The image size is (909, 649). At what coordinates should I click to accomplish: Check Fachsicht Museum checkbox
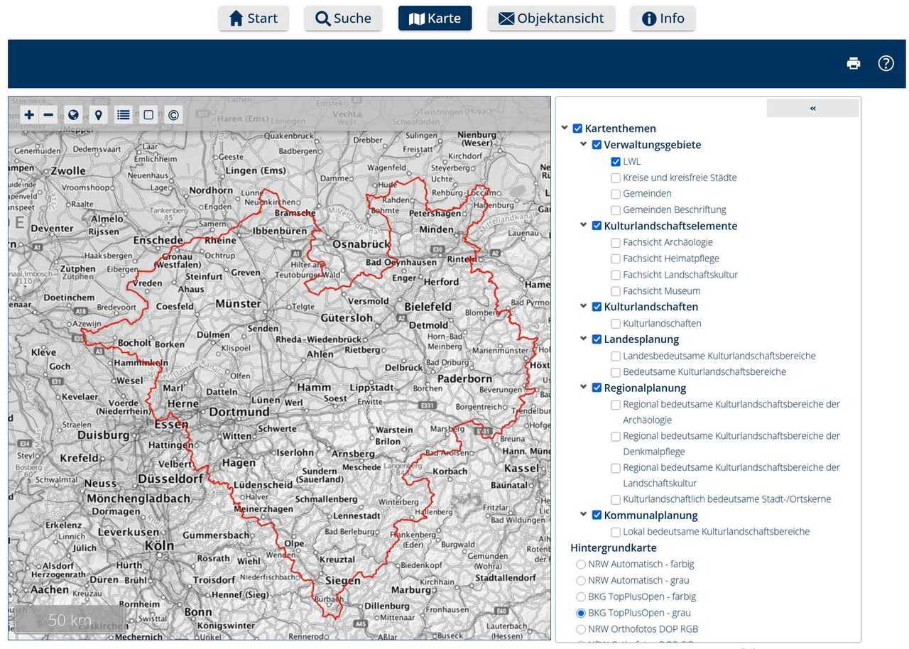[x=616, y=291]
